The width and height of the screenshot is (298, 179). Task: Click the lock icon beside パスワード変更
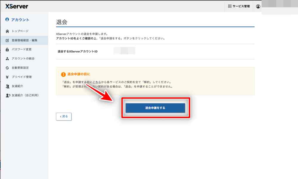tap(7, 50)
